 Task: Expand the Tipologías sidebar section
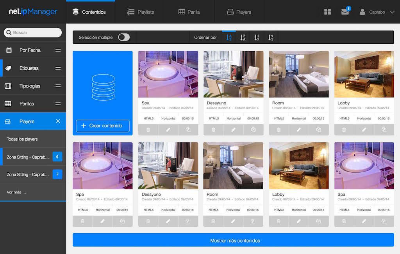tap(58, 86)
